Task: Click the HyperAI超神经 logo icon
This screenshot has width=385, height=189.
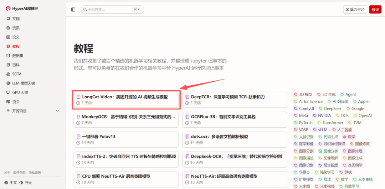Action: point(8,9)
